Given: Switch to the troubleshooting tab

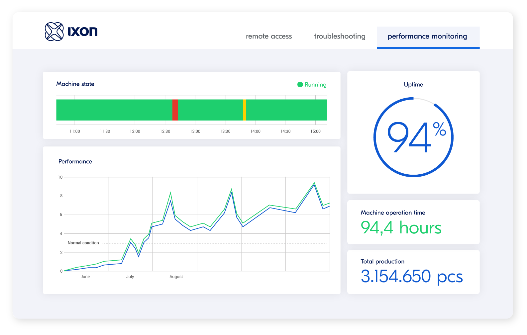Looking at the screenshot, I should pyautogui.click(x=339, y=36).
